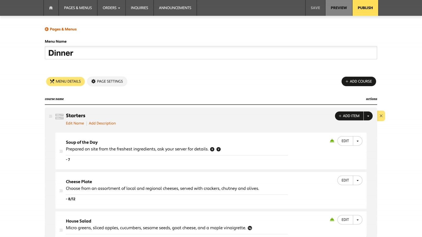Select the Menu Details tab

65,81
